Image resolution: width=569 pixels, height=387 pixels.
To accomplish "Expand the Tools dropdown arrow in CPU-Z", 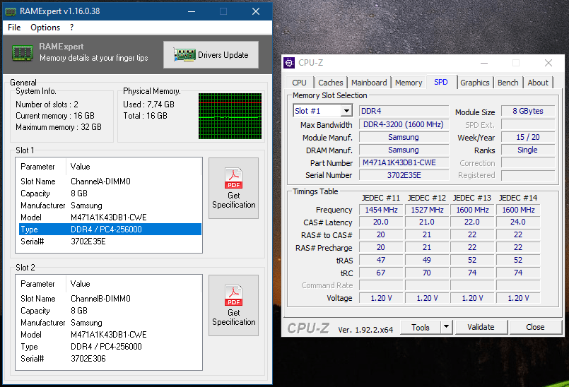I will click(446, 328).
